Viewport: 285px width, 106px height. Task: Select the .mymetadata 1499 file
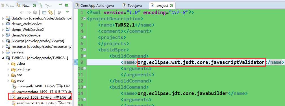[44, 92]
